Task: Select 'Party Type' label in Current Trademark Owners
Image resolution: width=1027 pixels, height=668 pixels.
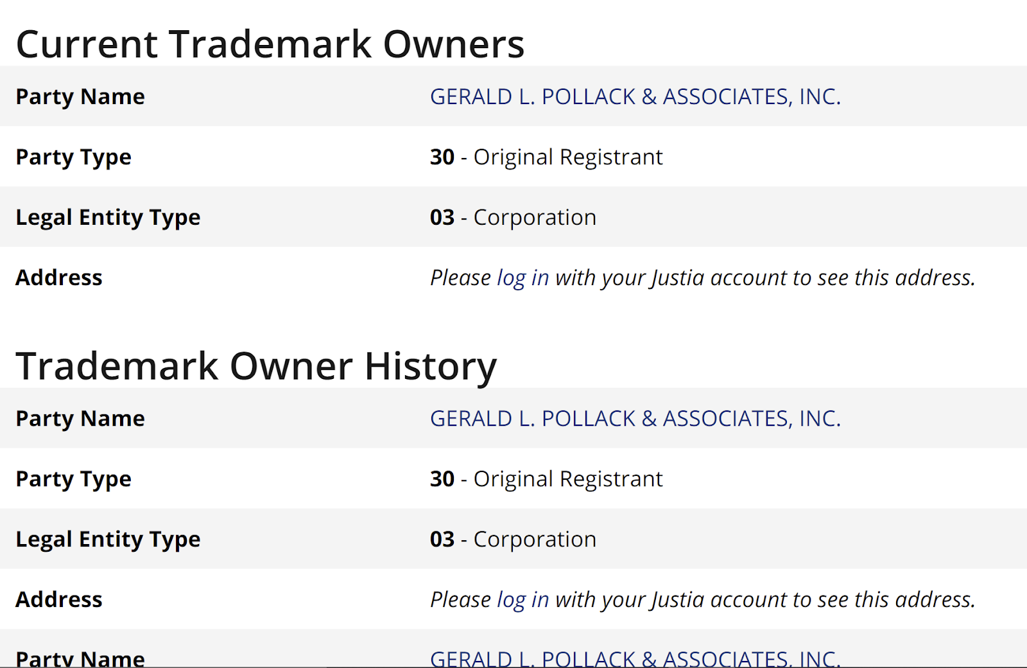Action: coord(73,157)
